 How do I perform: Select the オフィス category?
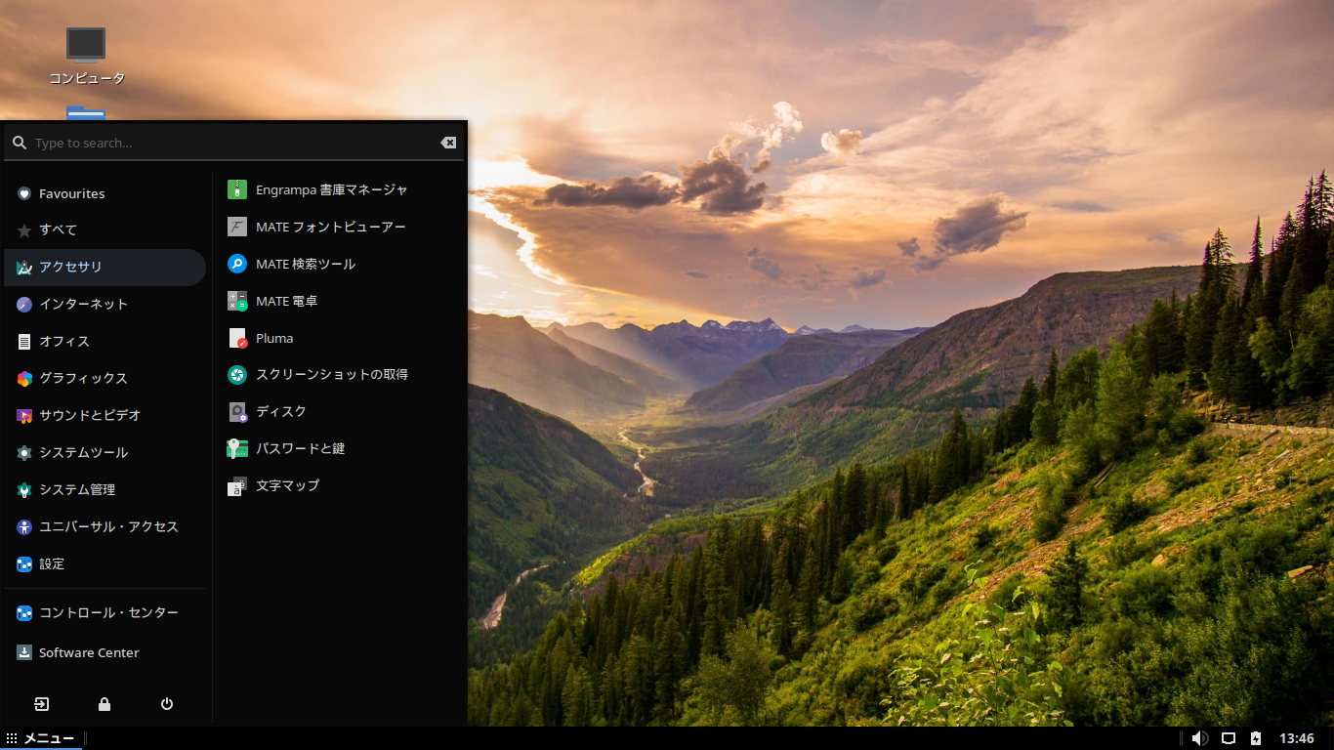104,342
